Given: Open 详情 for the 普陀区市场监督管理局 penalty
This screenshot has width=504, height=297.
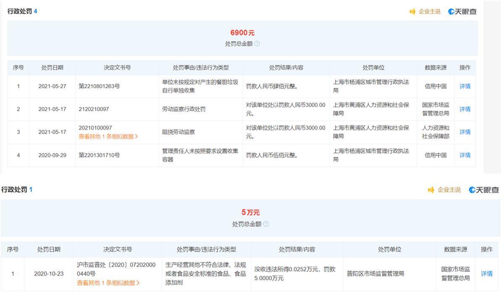Looking at the screenshot, I should coord(487,273).
